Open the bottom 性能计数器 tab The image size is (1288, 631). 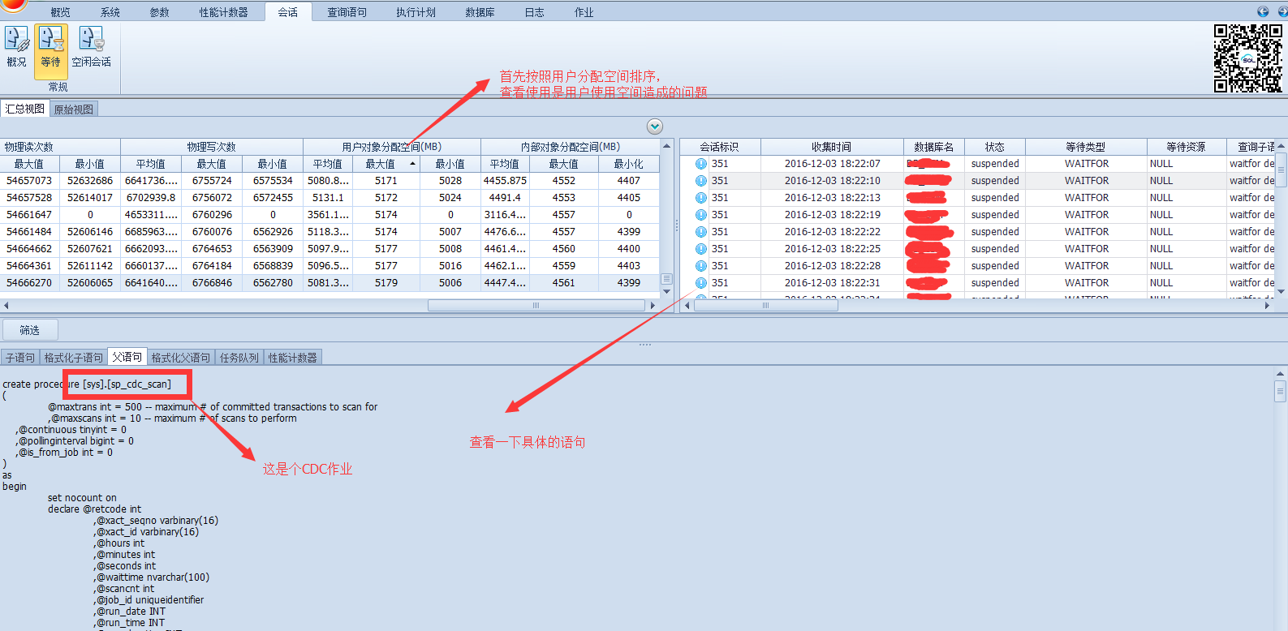point(293,358)
